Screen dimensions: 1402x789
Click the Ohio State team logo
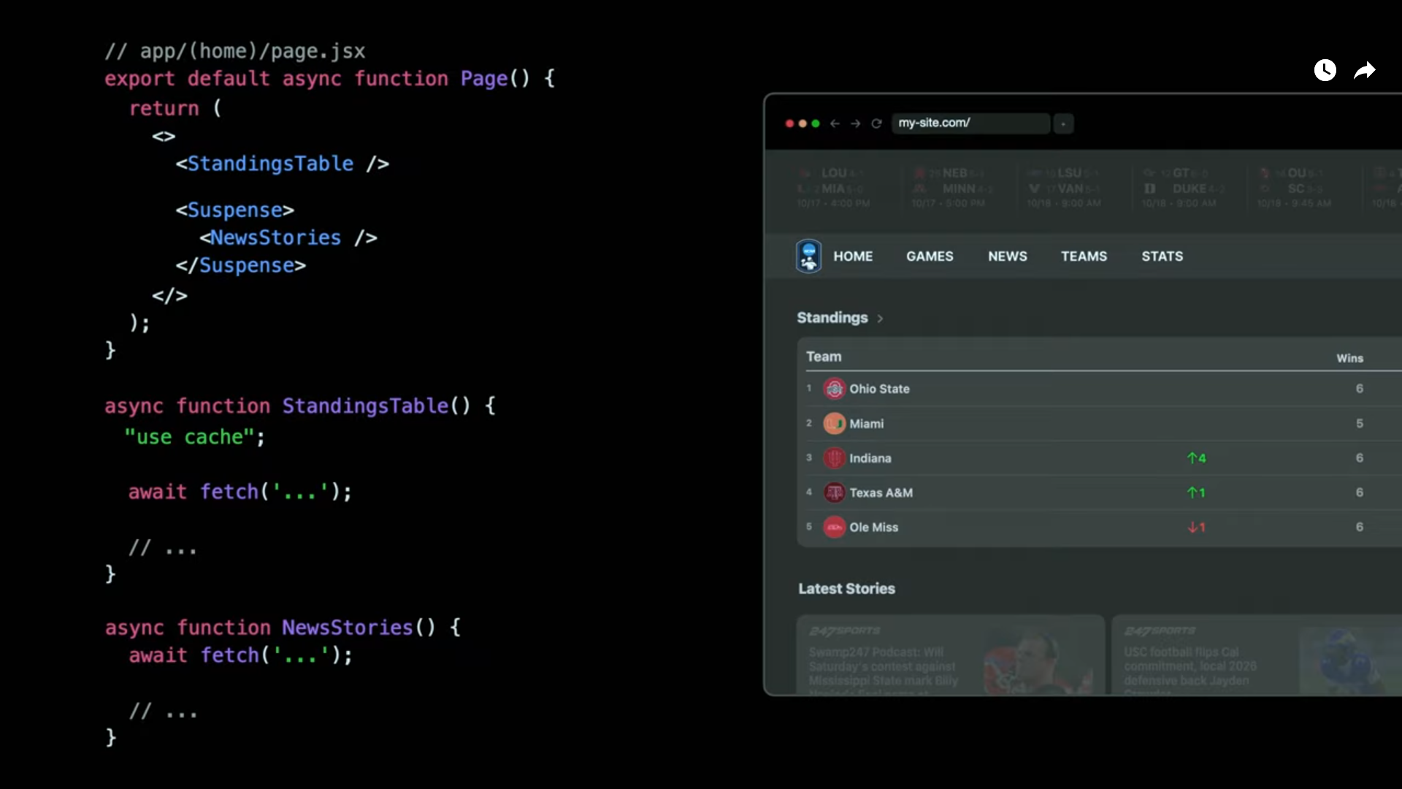[834, 389]
